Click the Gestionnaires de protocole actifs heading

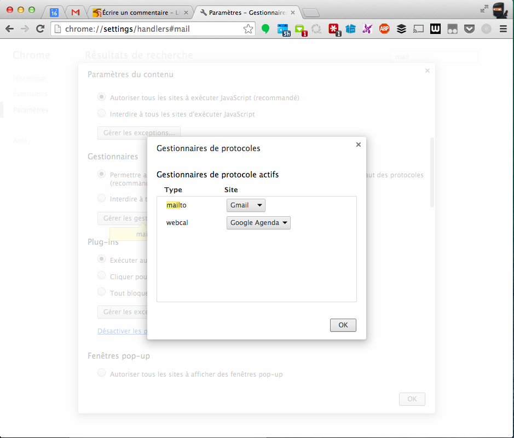pyautogui.click(x=218, y=175)
